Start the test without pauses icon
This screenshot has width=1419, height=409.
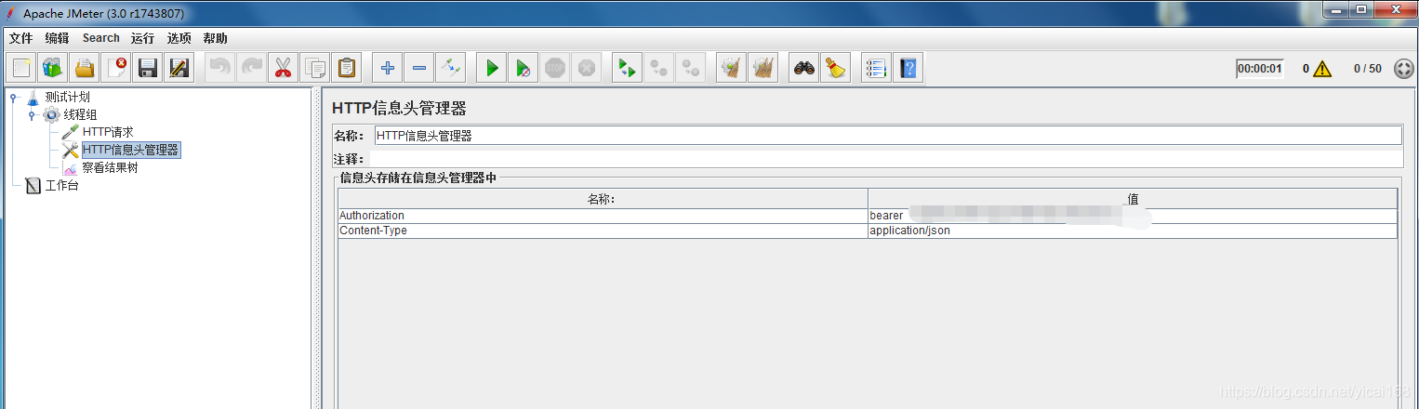pos(524,68)
